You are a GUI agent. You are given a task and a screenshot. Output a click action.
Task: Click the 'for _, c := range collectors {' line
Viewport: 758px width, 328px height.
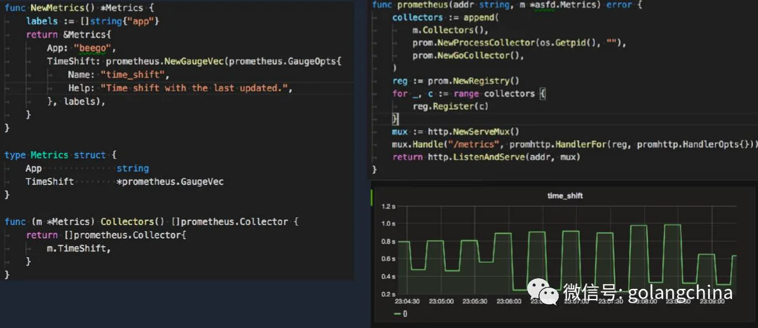point(469,94)
